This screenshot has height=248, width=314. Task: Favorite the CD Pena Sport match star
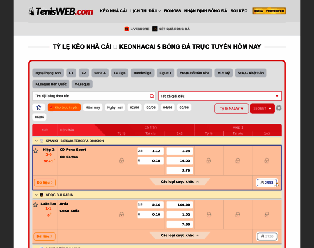point(36,150)
